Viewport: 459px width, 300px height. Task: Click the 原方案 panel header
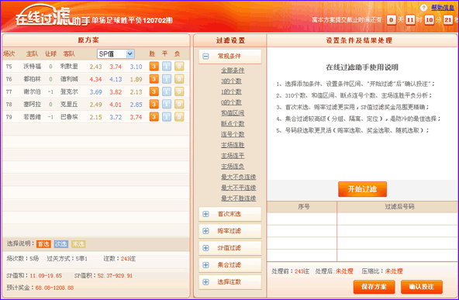pos(96,40)
